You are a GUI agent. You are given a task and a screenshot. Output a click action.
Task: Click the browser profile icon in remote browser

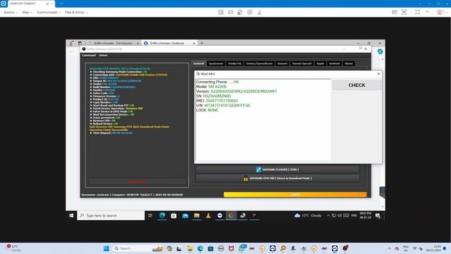(x=70, y=43)
